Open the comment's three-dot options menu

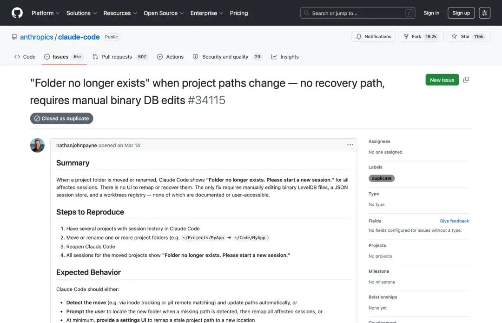(x=350, y=145)
